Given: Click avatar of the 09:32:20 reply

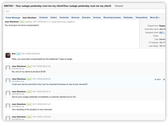Looking at the screenshot, I should tap(8, 81).
